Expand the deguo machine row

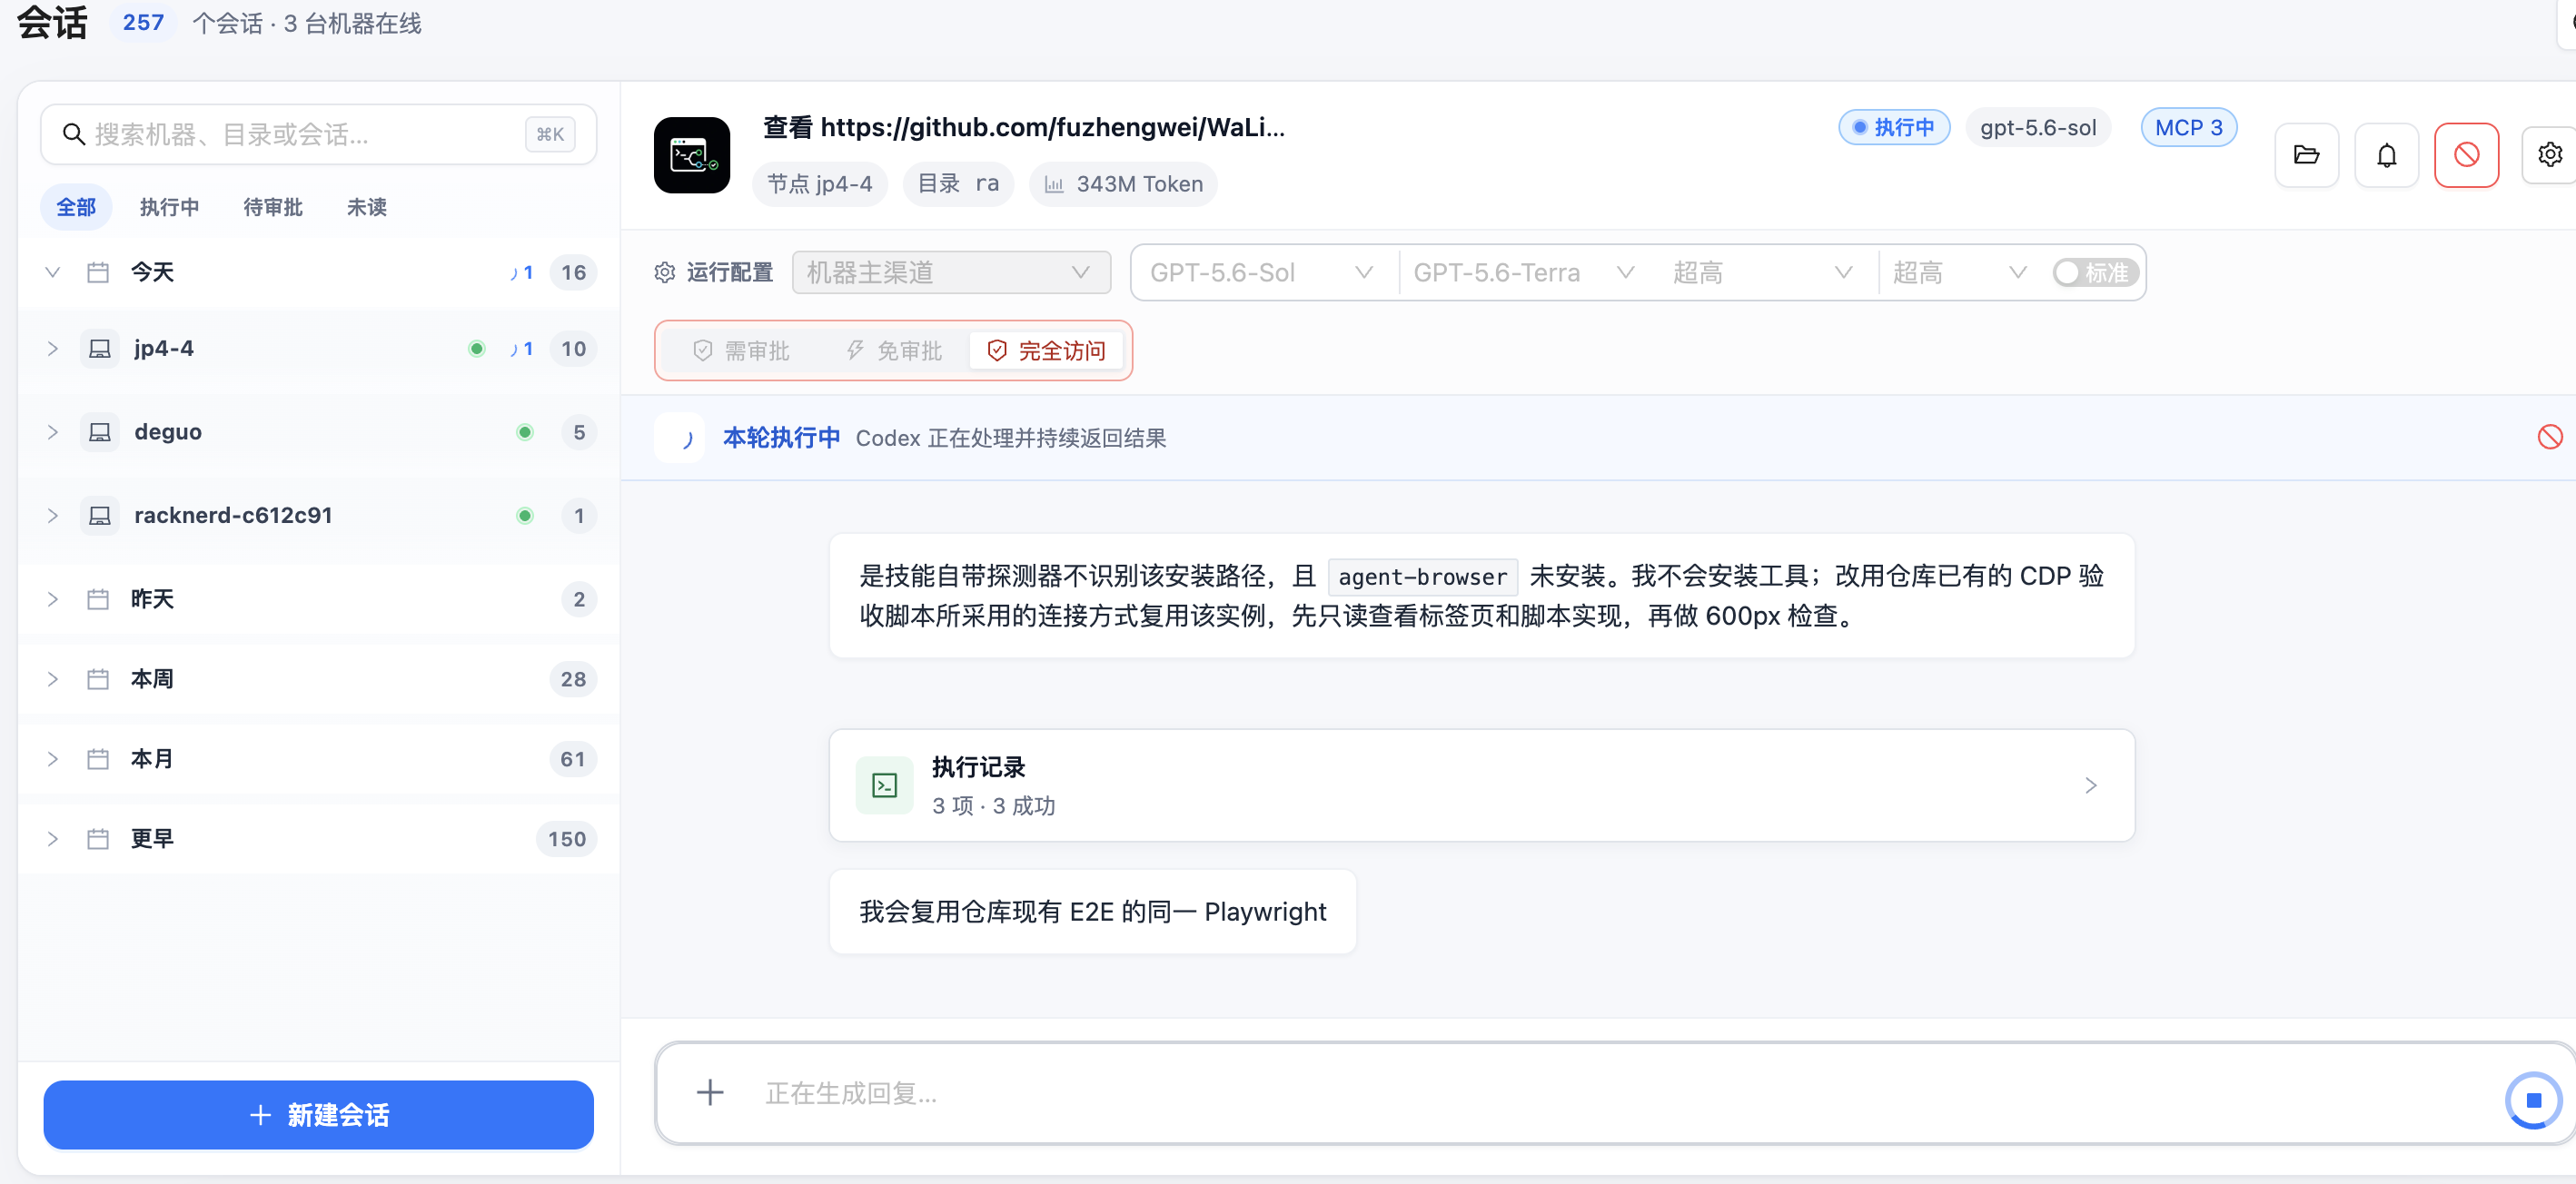point(53,432)
